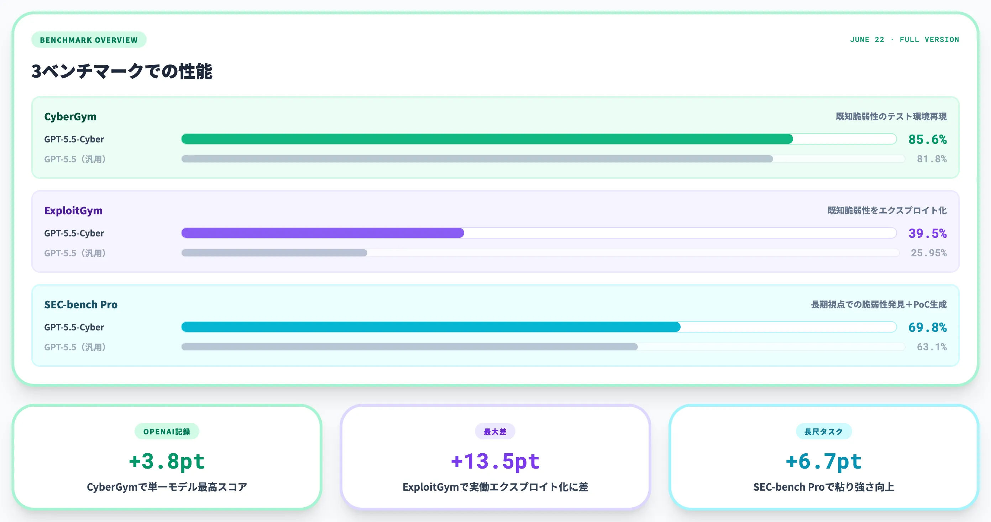Click the cyan SEC-bench Pro progress bar
This screenshot has height=522, width=991.
coord(539,327)
